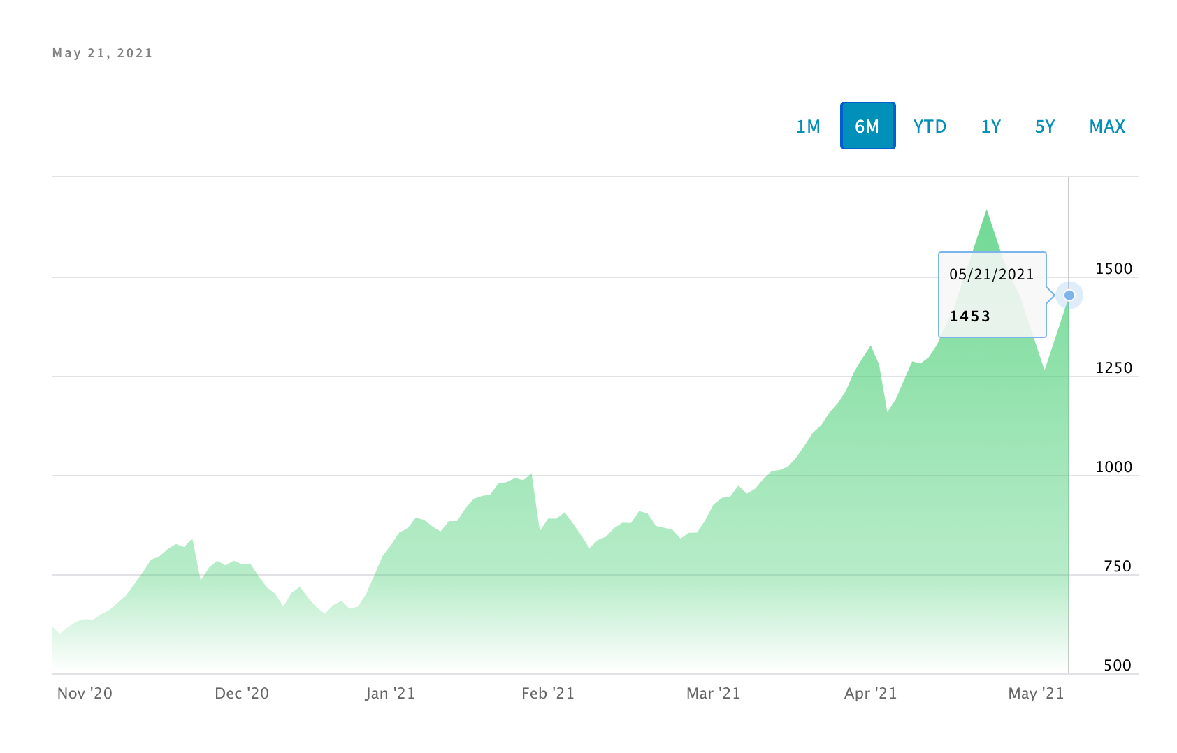The height and width of the screenshot is (753, 1177).
Task: Click the 750 y-axis value
Action: [x=1118, y=566]
